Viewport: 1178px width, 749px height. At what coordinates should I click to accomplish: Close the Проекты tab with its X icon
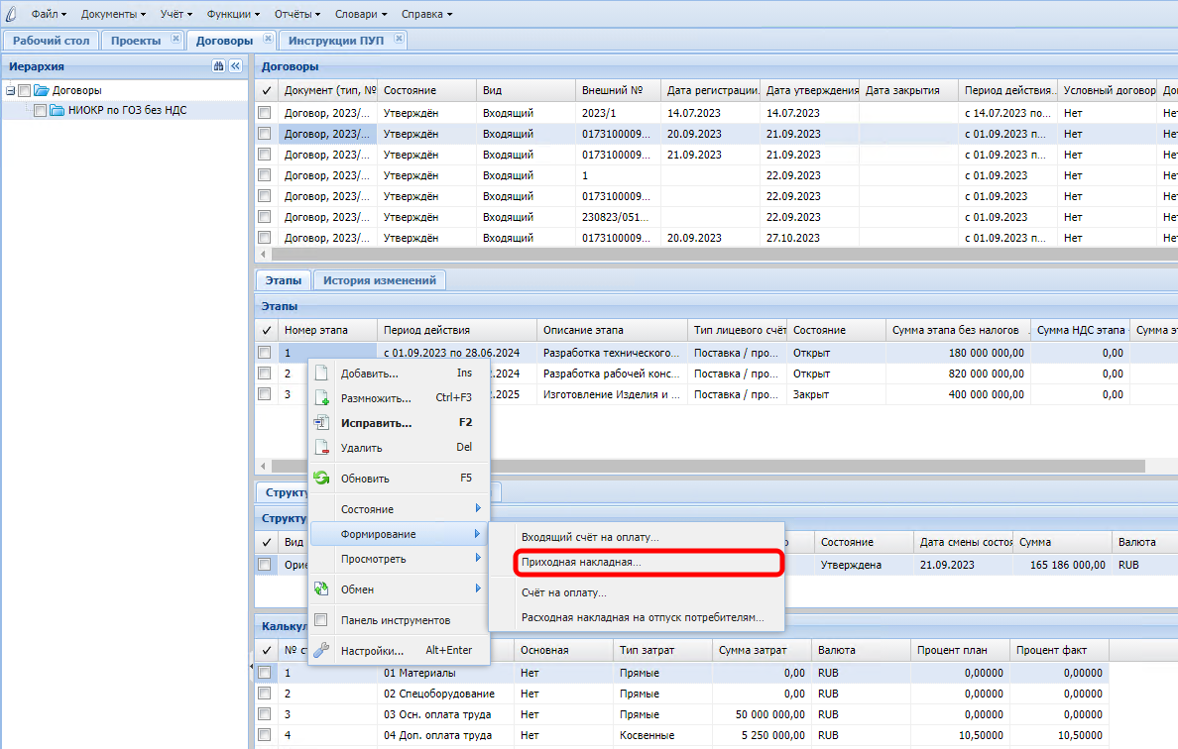(x=176, y=40)
